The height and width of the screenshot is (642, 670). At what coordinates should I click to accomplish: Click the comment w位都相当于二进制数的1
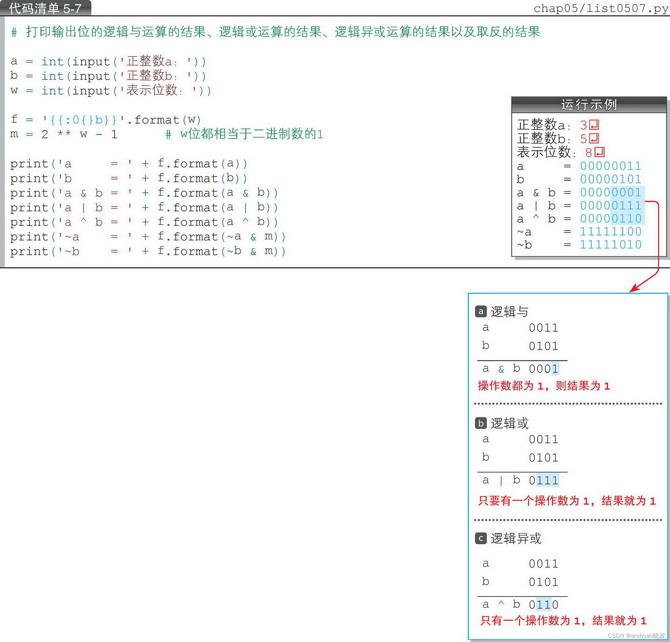(x=244, y=134)
